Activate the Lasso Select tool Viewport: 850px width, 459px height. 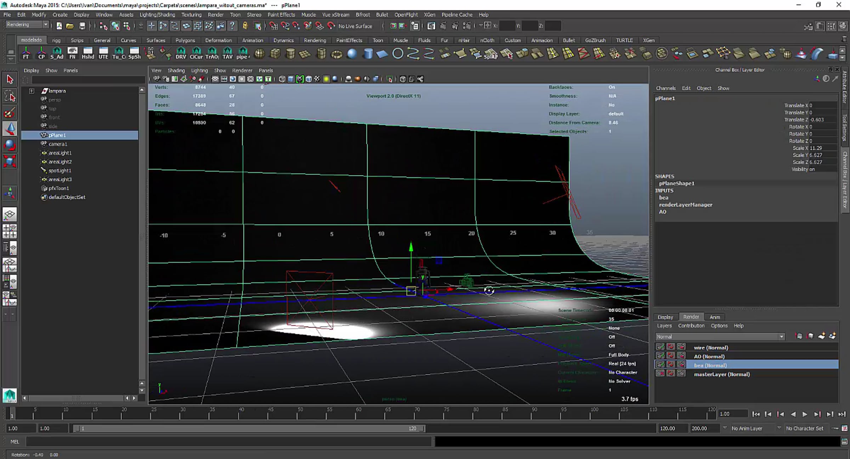[x=10, y=96]
